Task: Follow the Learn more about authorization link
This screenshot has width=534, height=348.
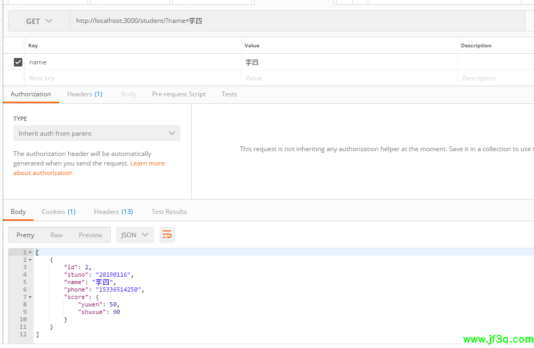Action: (x=147, y=163)
